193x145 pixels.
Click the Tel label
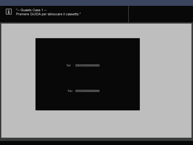(69, 65)
